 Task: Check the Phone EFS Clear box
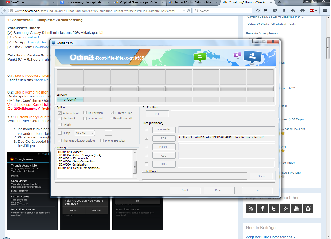(x=102, y=141)
